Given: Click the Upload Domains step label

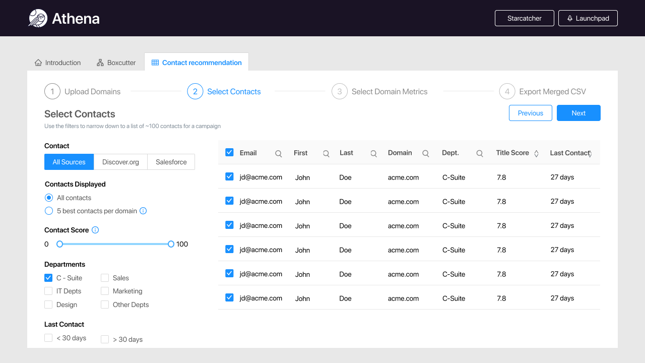Looking at the screenshot, I should [93, 91].
